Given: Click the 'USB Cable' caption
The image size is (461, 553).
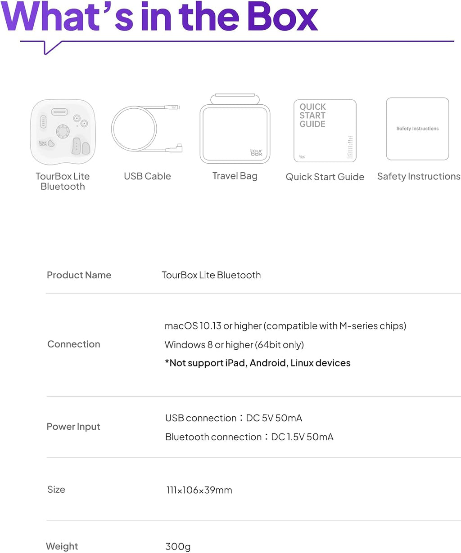Looking at the screenshot, I should (147, 176).
